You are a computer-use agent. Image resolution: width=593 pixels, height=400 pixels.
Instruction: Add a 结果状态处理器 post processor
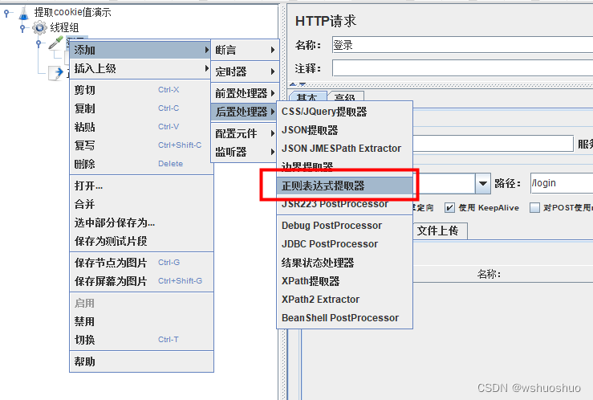[x=344, y=263]
